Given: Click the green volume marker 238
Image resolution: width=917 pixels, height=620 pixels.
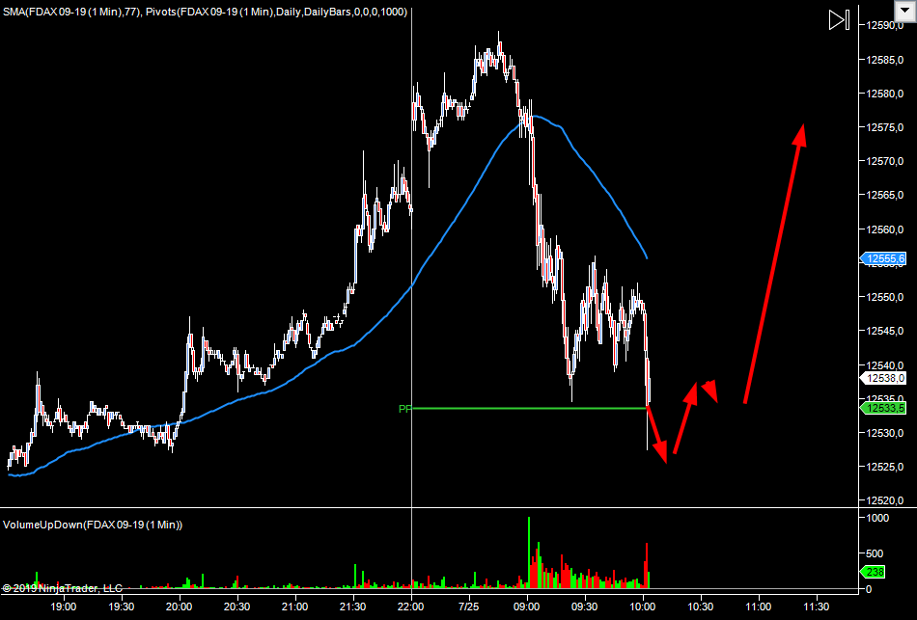Looking at the screenshot, I should tap(873, 571).
